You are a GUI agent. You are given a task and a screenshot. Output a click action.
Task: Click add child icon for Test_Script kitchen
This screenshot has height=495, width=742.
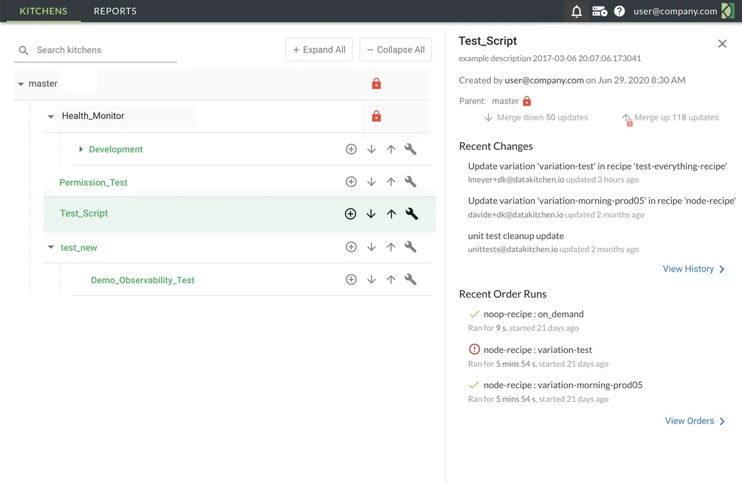[351, 214]
